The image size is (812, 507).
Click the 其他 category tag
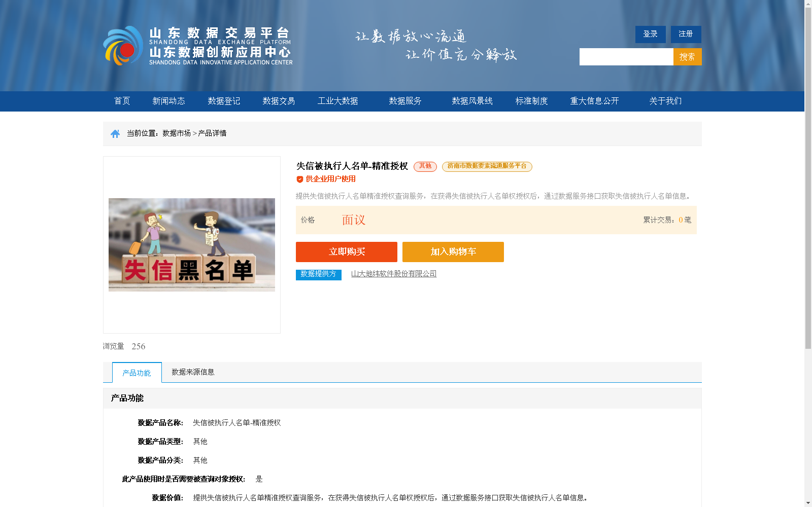tap(425, 166)
